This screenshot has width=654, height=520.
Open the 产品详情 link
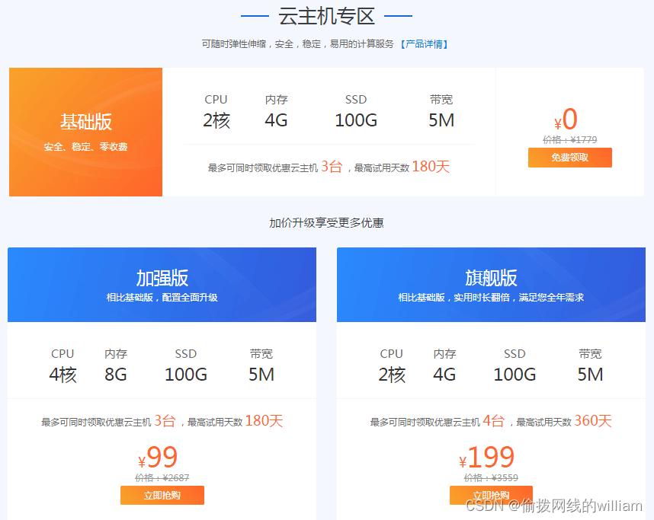coord(424,43)
